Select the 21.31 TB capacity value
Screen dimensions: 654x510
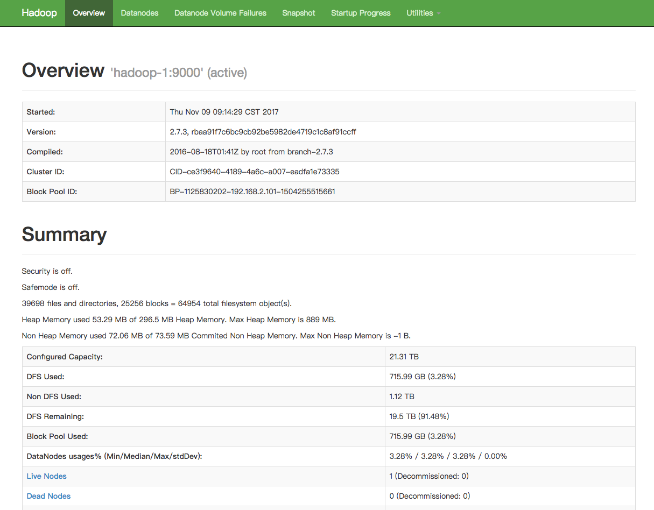pyautogui.click(x=404, y=357)
